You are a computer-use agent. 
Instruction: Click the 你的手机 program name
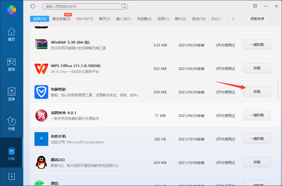click(58, 136)
